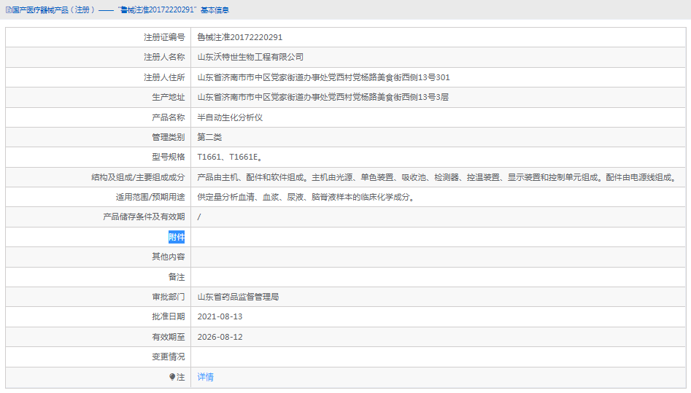Click approval department 山东省药品监督管理局
The width and height of the screenshot is (691, 393).
point(238,297)
